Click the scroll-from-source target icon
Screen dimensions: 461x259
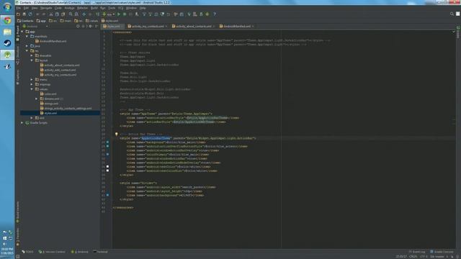[x=78, y=26]
